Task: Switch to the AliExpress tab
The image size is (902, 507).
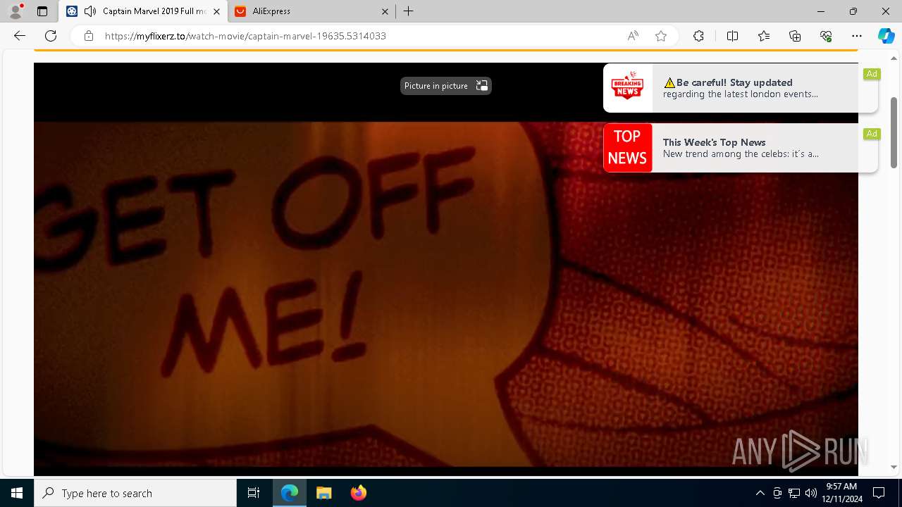Action: tap(311, 11)
